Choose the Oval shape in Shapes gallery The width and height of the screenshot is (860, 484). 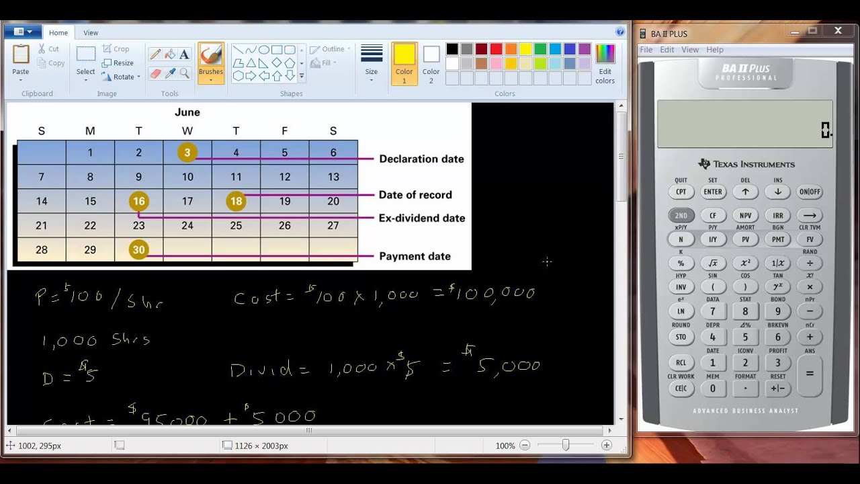264,50
